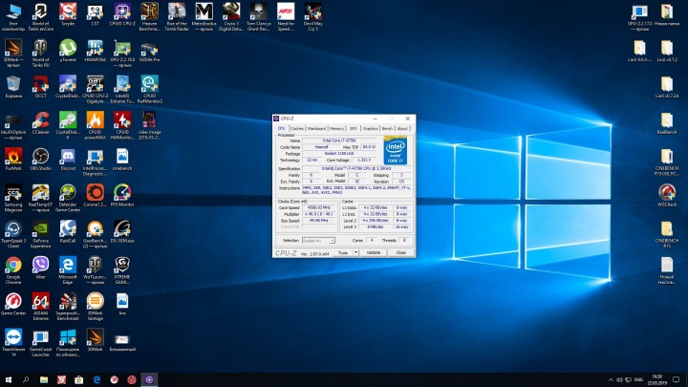Click the Intel Core i7 logo in CPU-Z

pos(395,151)
